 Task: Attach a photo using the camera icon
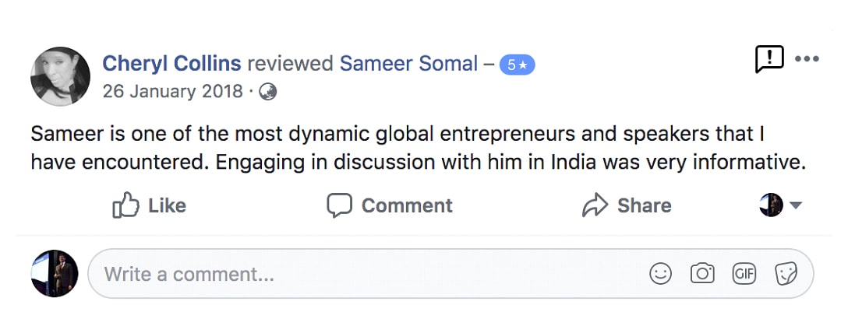click(x=702, y=273)
